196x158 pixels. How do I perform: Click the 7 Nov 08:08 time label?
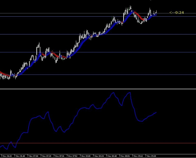point(85,156)
